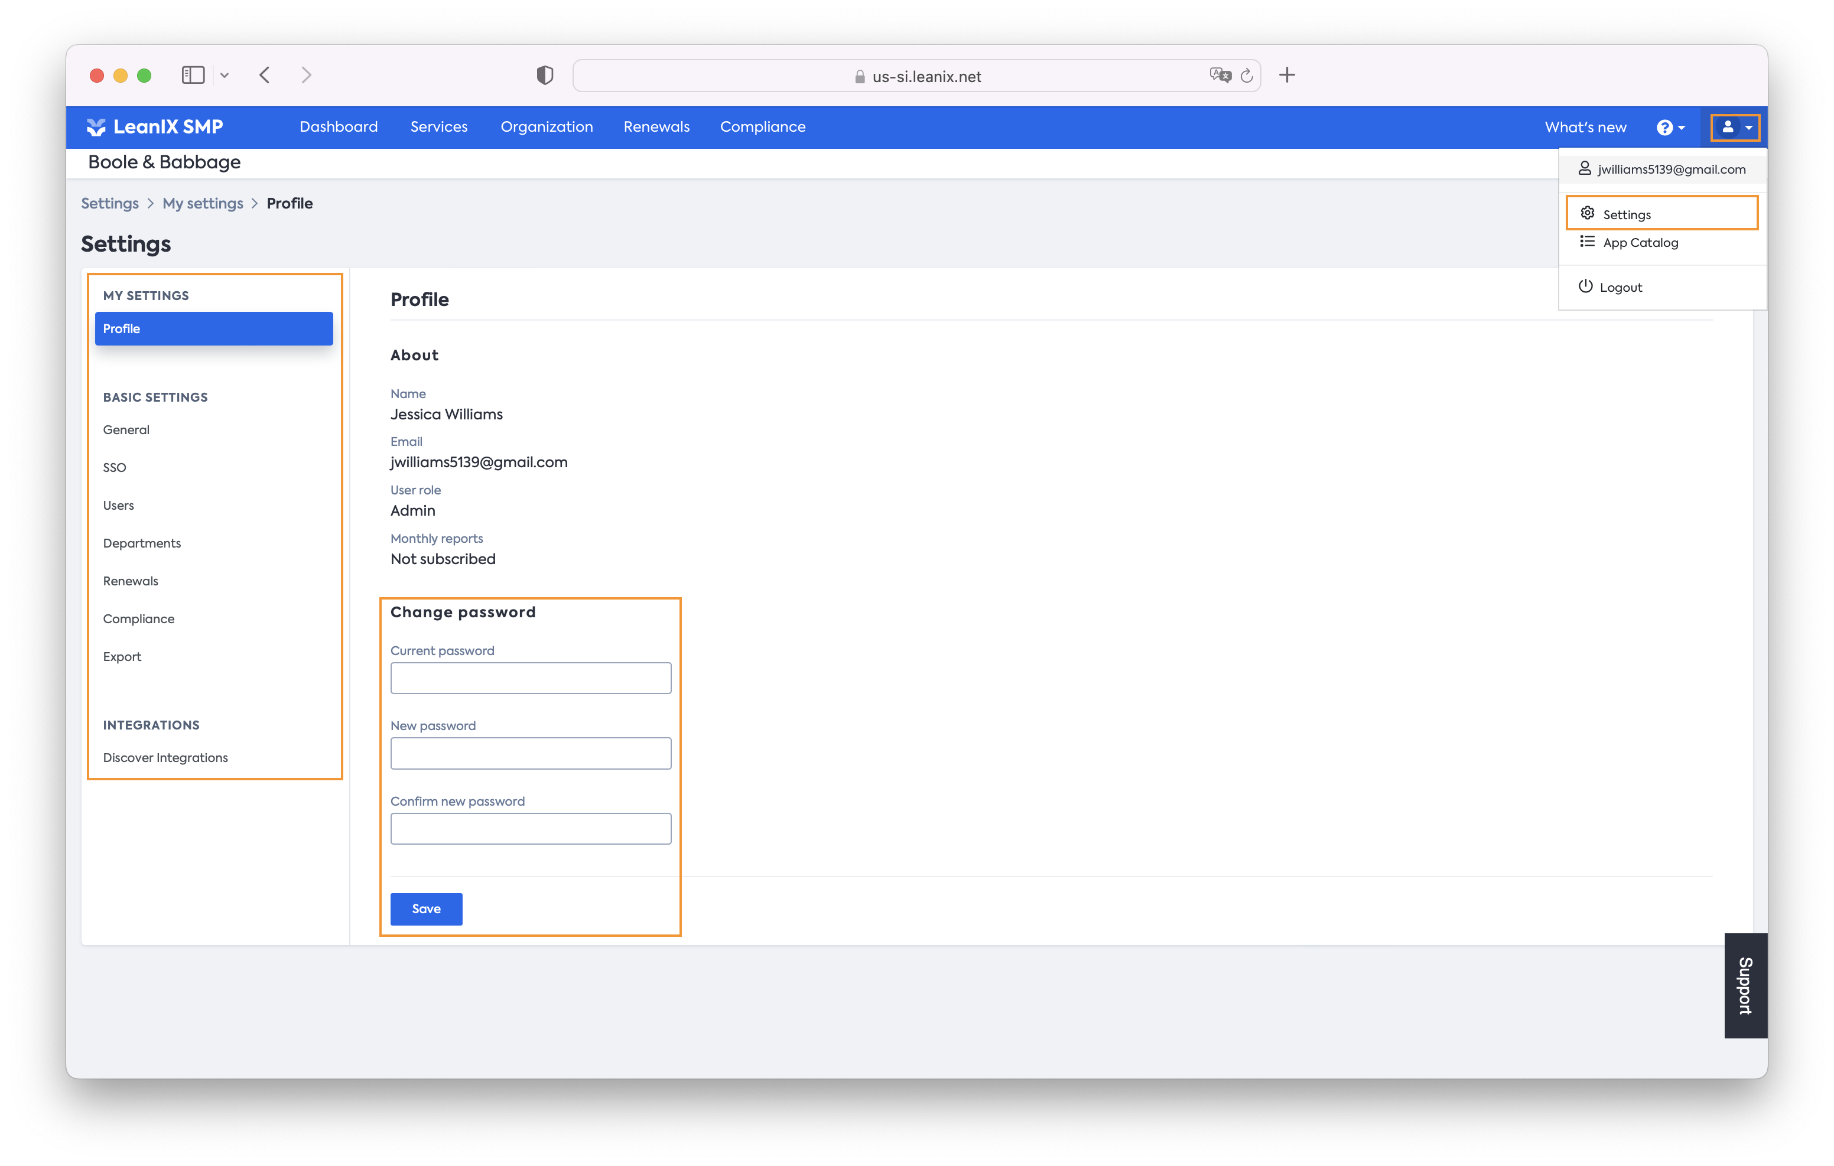Select Profile in the settings sidebar
Screen dimensions: 1834x1166
pyautogui.click(x=214, y=328)
